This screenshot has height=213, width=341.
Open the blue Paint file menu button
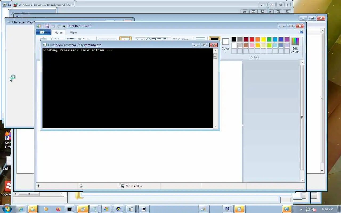[x=43, y=32]
